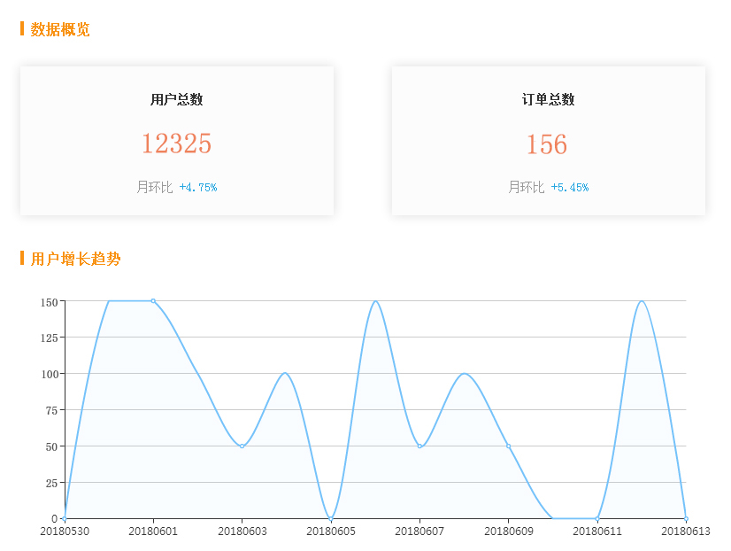Click the chart origin point at 20180530
The image size is (731, 551).
pyautogui.click(x=64, y=517)
